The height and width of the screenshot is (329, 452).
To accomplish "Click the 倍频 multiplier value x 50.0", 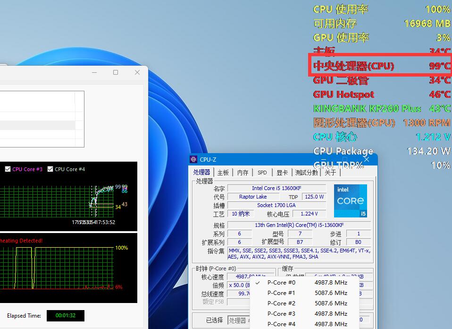I will point(239,285).
